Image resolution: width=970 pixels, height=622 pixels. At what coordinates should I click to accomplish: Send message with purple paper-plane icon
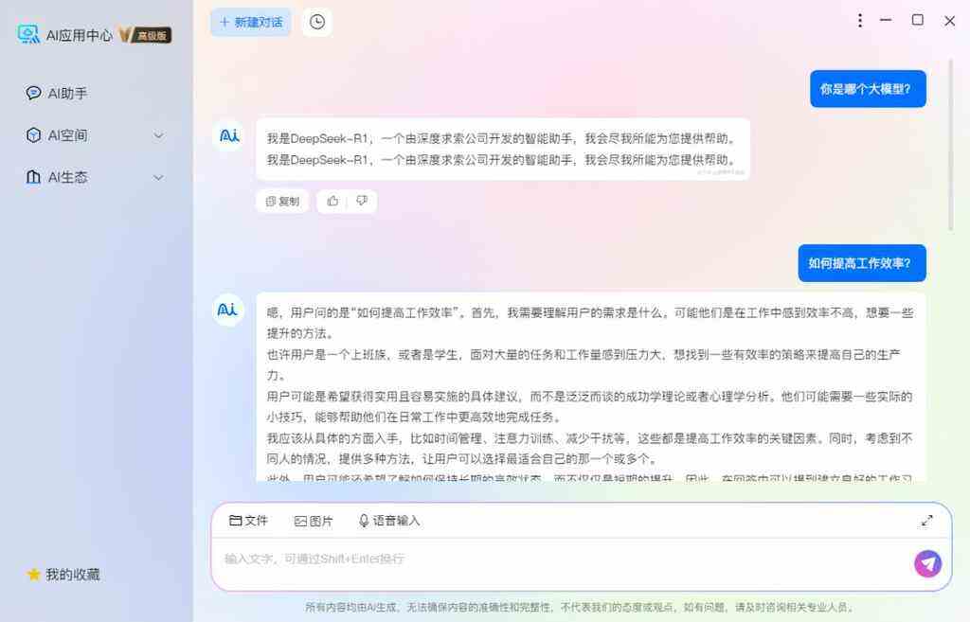click(928, 563)
